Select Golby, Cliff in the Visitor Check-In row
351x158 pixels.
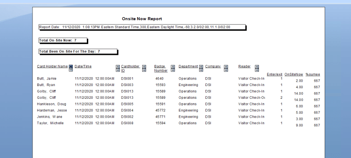point(47,91)
